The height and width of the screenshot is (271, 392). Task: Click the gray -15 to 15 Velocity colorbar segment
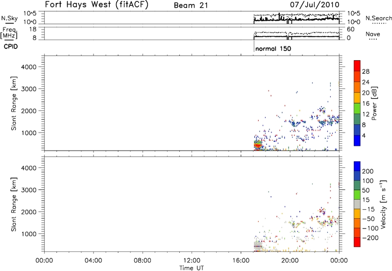point(357,204)
